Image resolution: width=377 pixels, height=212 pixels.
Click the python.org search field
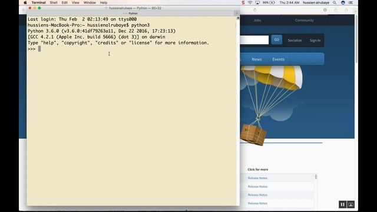pyautogui.click(x=254, y=40)
